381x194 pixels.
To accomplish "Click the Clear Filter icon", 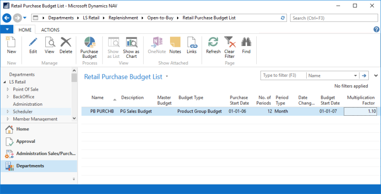I will (x=230, y=42).
